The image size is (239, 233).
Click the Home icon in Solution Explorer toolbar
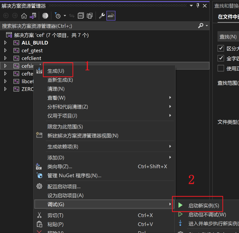(24, 16)
